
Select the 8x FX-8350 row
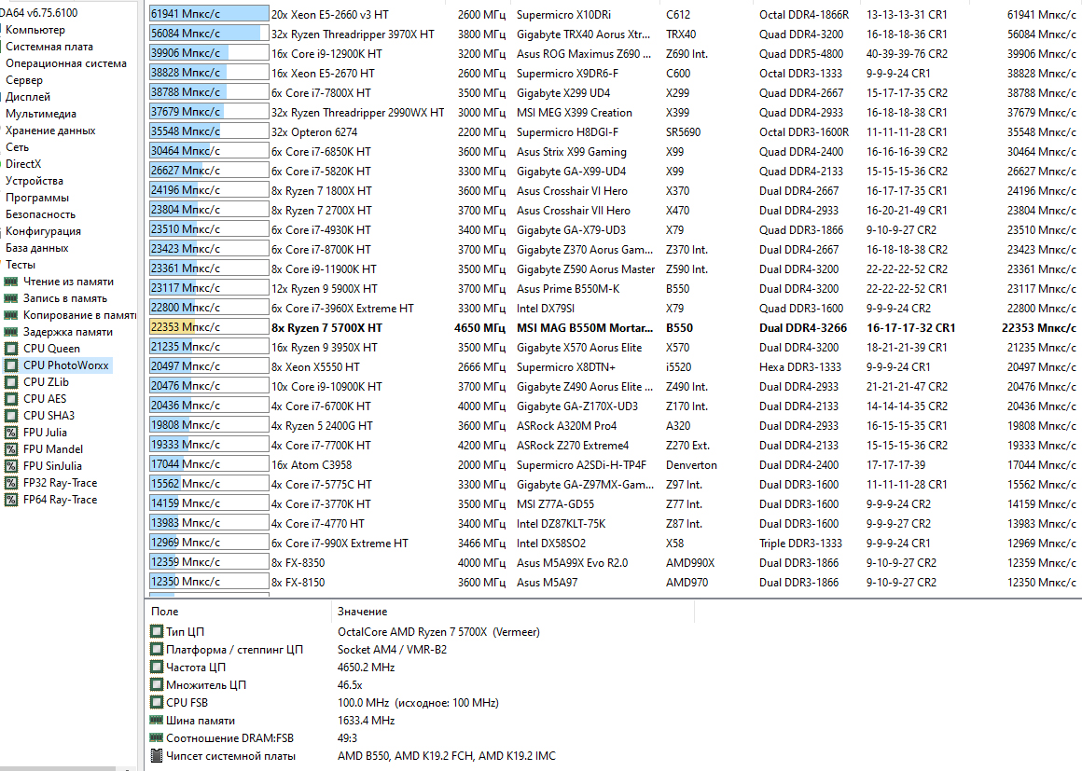point(614,563)
